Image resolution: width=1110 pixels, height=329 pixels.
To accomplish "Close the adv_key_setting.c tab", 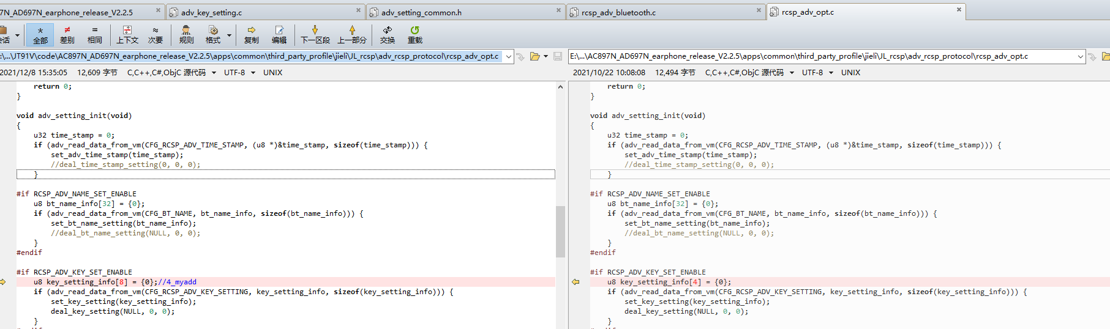I will [359, 10].
